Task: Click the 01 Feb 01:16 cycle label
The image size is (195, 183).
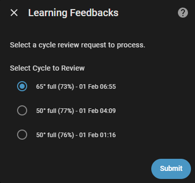Action: (x=76, y=135)
